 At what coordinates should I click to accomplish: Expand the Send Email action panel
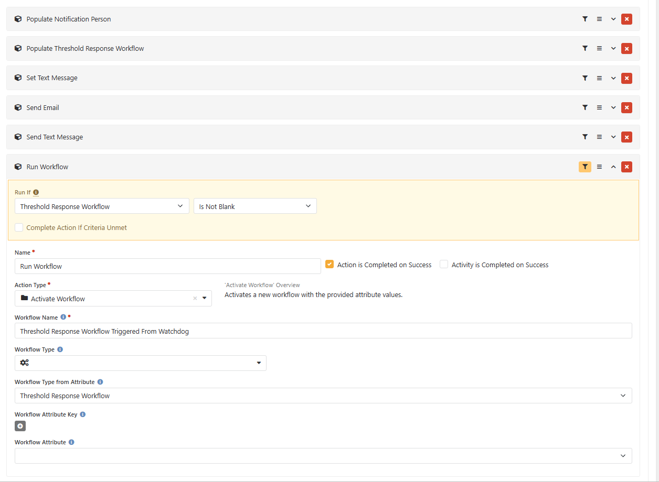(613, 108)
